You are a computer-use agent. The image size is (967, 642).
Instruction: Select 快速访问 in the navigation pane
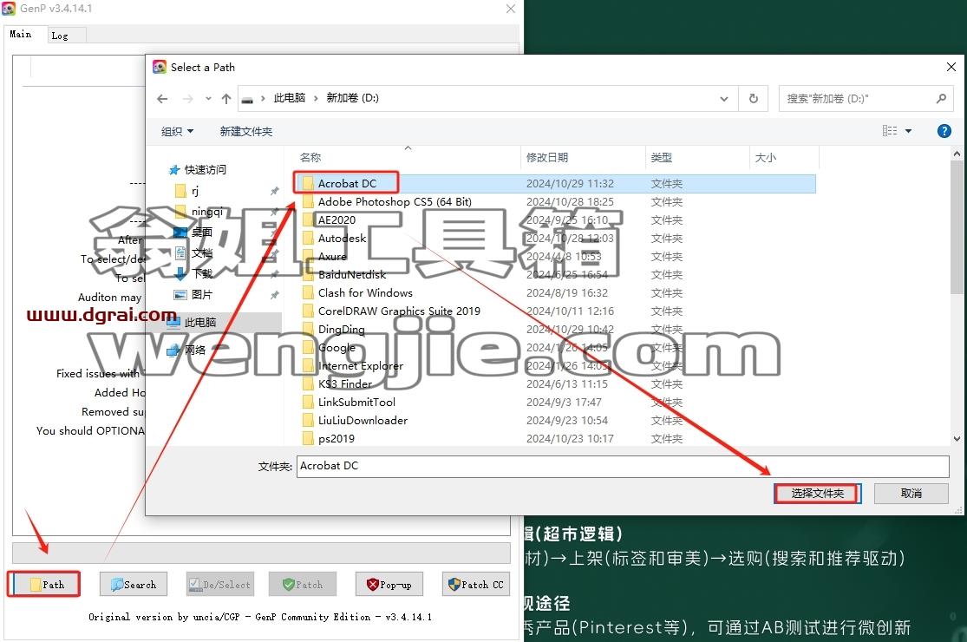tap(205, 169)
